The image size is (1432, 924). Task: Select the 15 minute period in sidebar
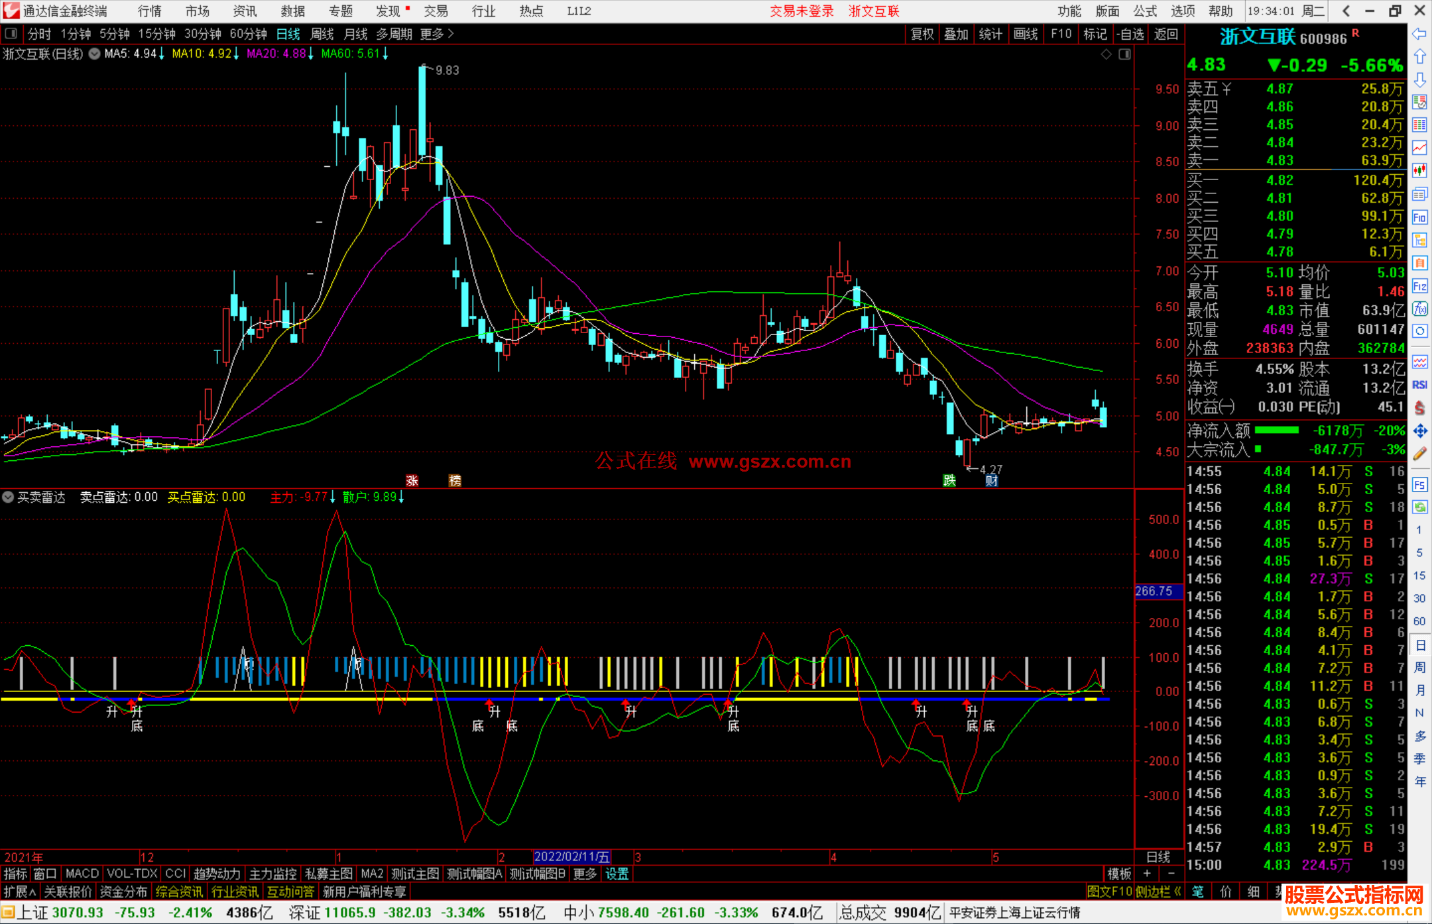click(1419, 576)
